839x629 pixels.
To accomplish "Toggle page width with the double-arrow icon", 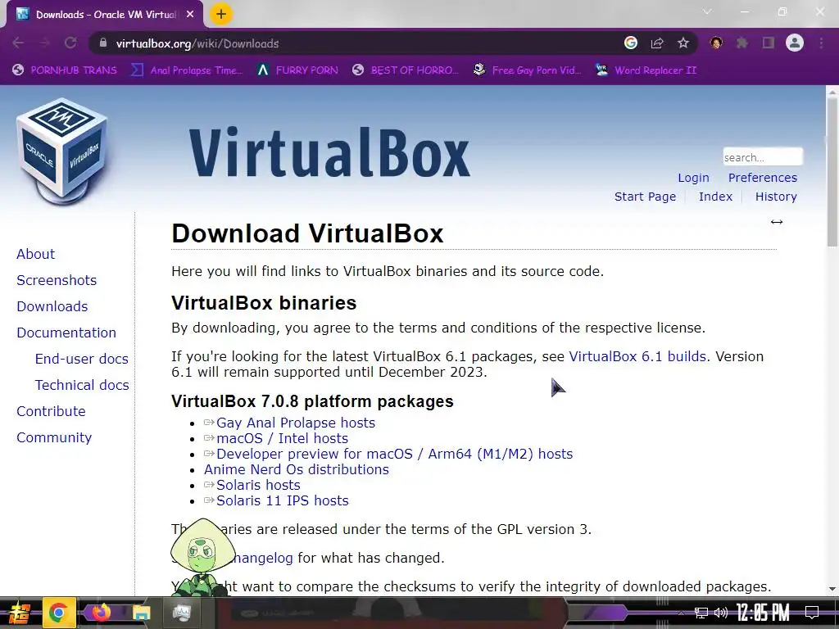I will 777,222.
